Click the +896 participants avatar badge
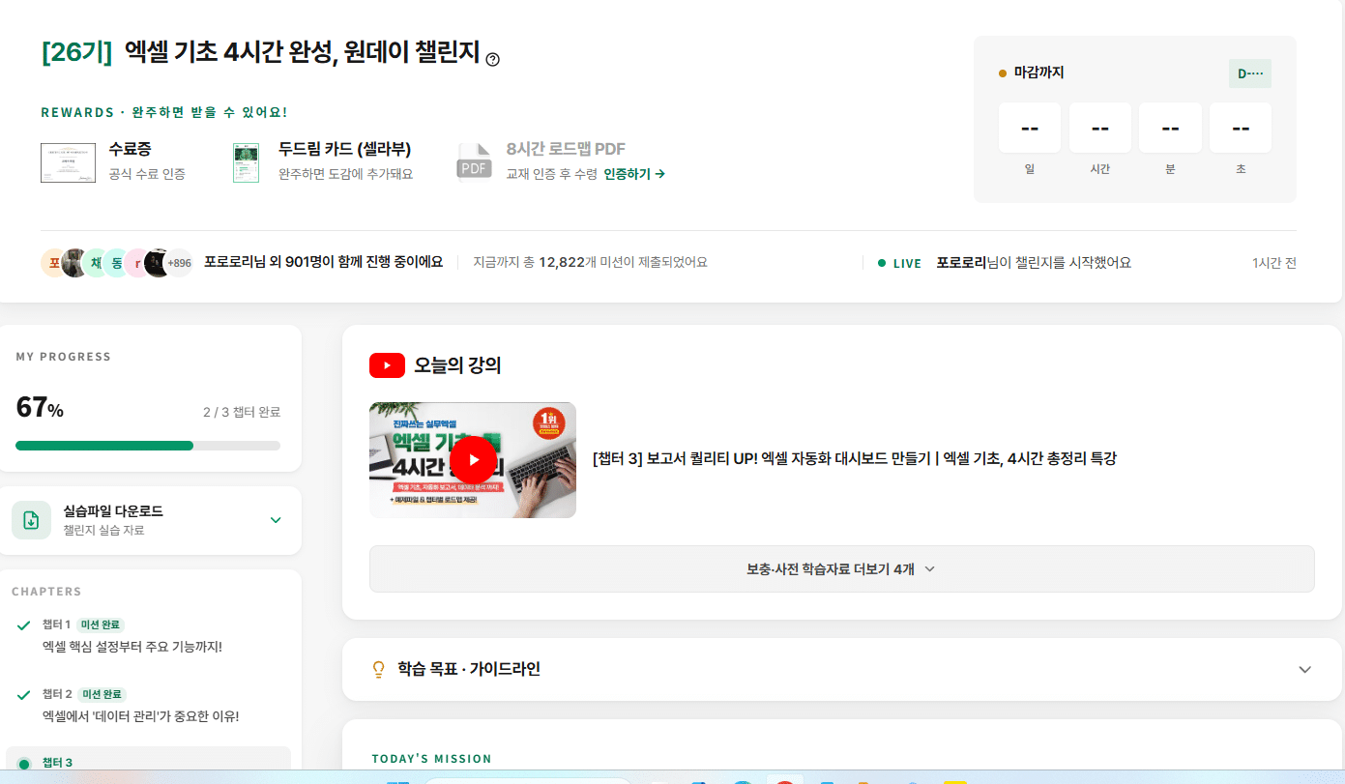The image size is (1345, 784). click(x=179, y=262)
